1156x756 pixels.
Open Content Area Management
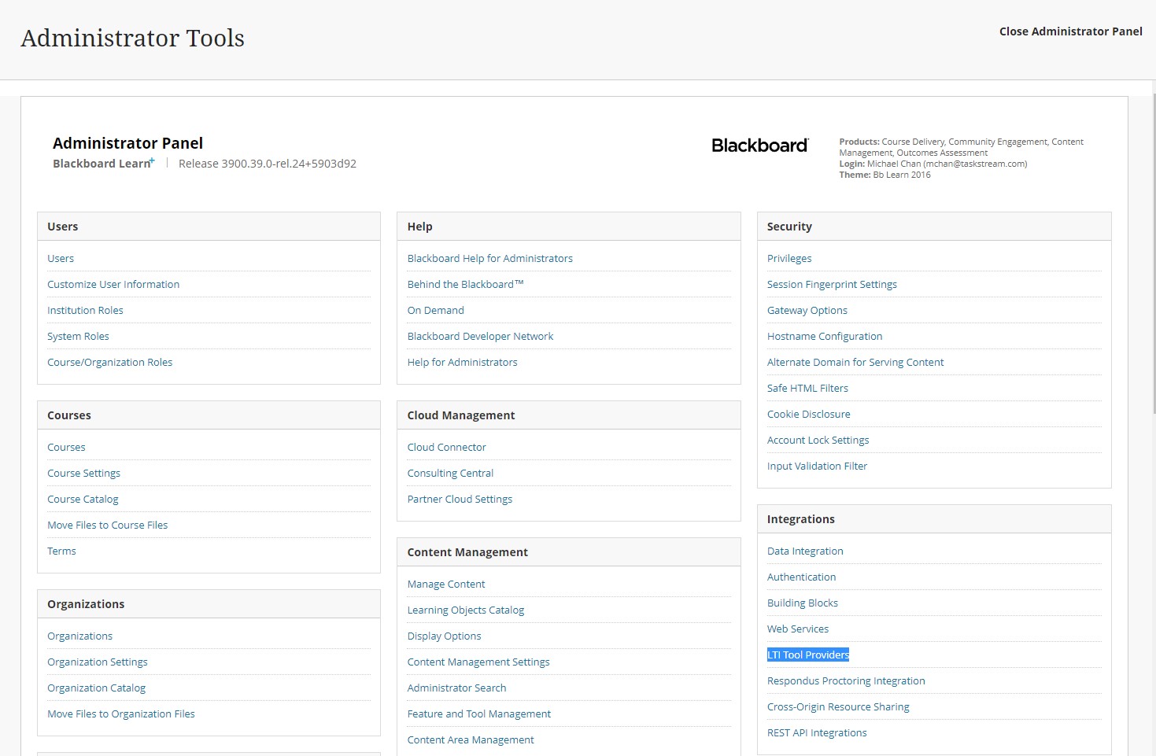471,739
